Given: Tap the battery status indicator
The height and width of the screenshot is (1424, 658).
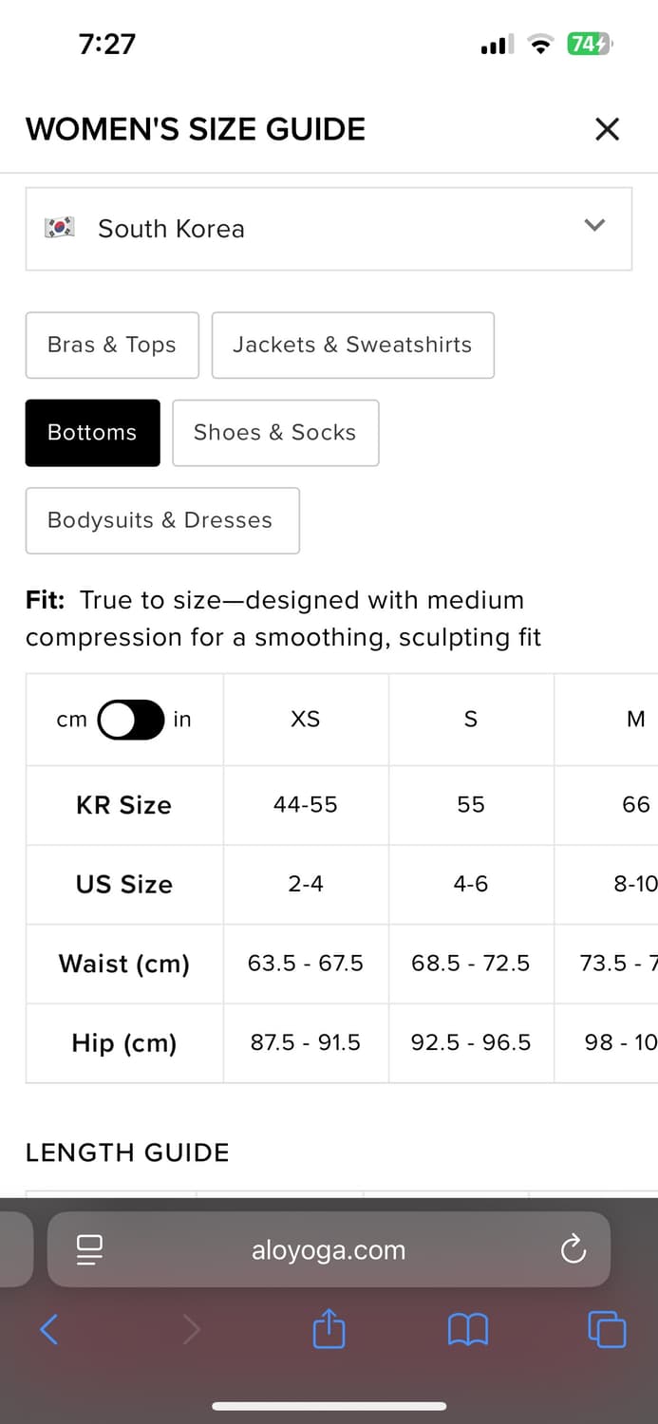Looking at the screenshot, I should coord(590,44).
